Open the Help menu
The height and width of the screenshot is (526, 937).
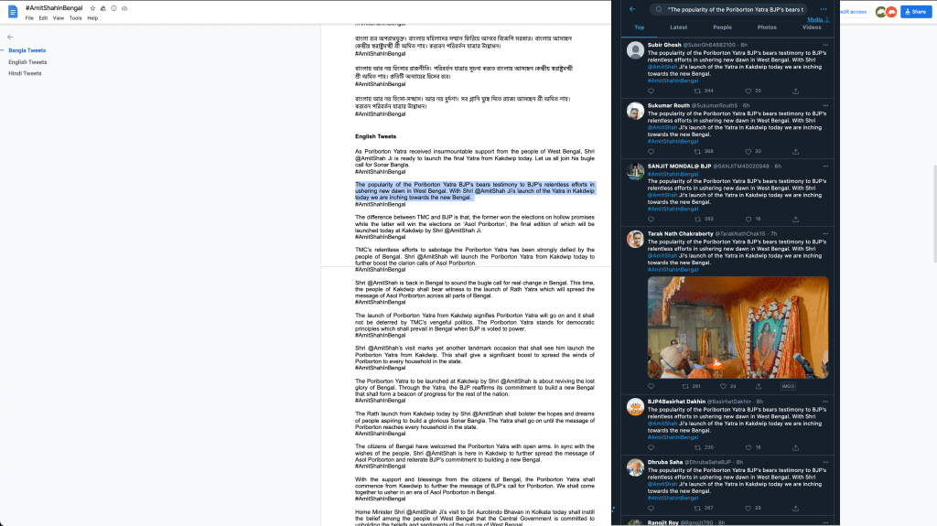(x=92, y=18)
